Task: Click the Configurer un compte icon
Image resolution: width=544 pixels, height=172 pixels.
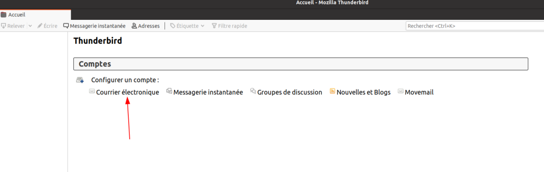Action: [x=80, y=80]
